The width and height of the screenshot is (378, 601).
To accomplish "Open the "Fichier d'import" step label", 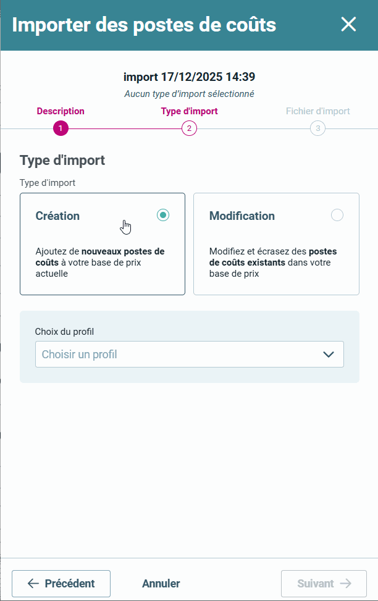I will (x=317, y=112).
